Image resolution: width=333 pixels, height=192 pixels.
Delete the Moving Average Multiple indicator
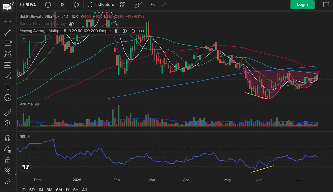(x=133, y=31)
